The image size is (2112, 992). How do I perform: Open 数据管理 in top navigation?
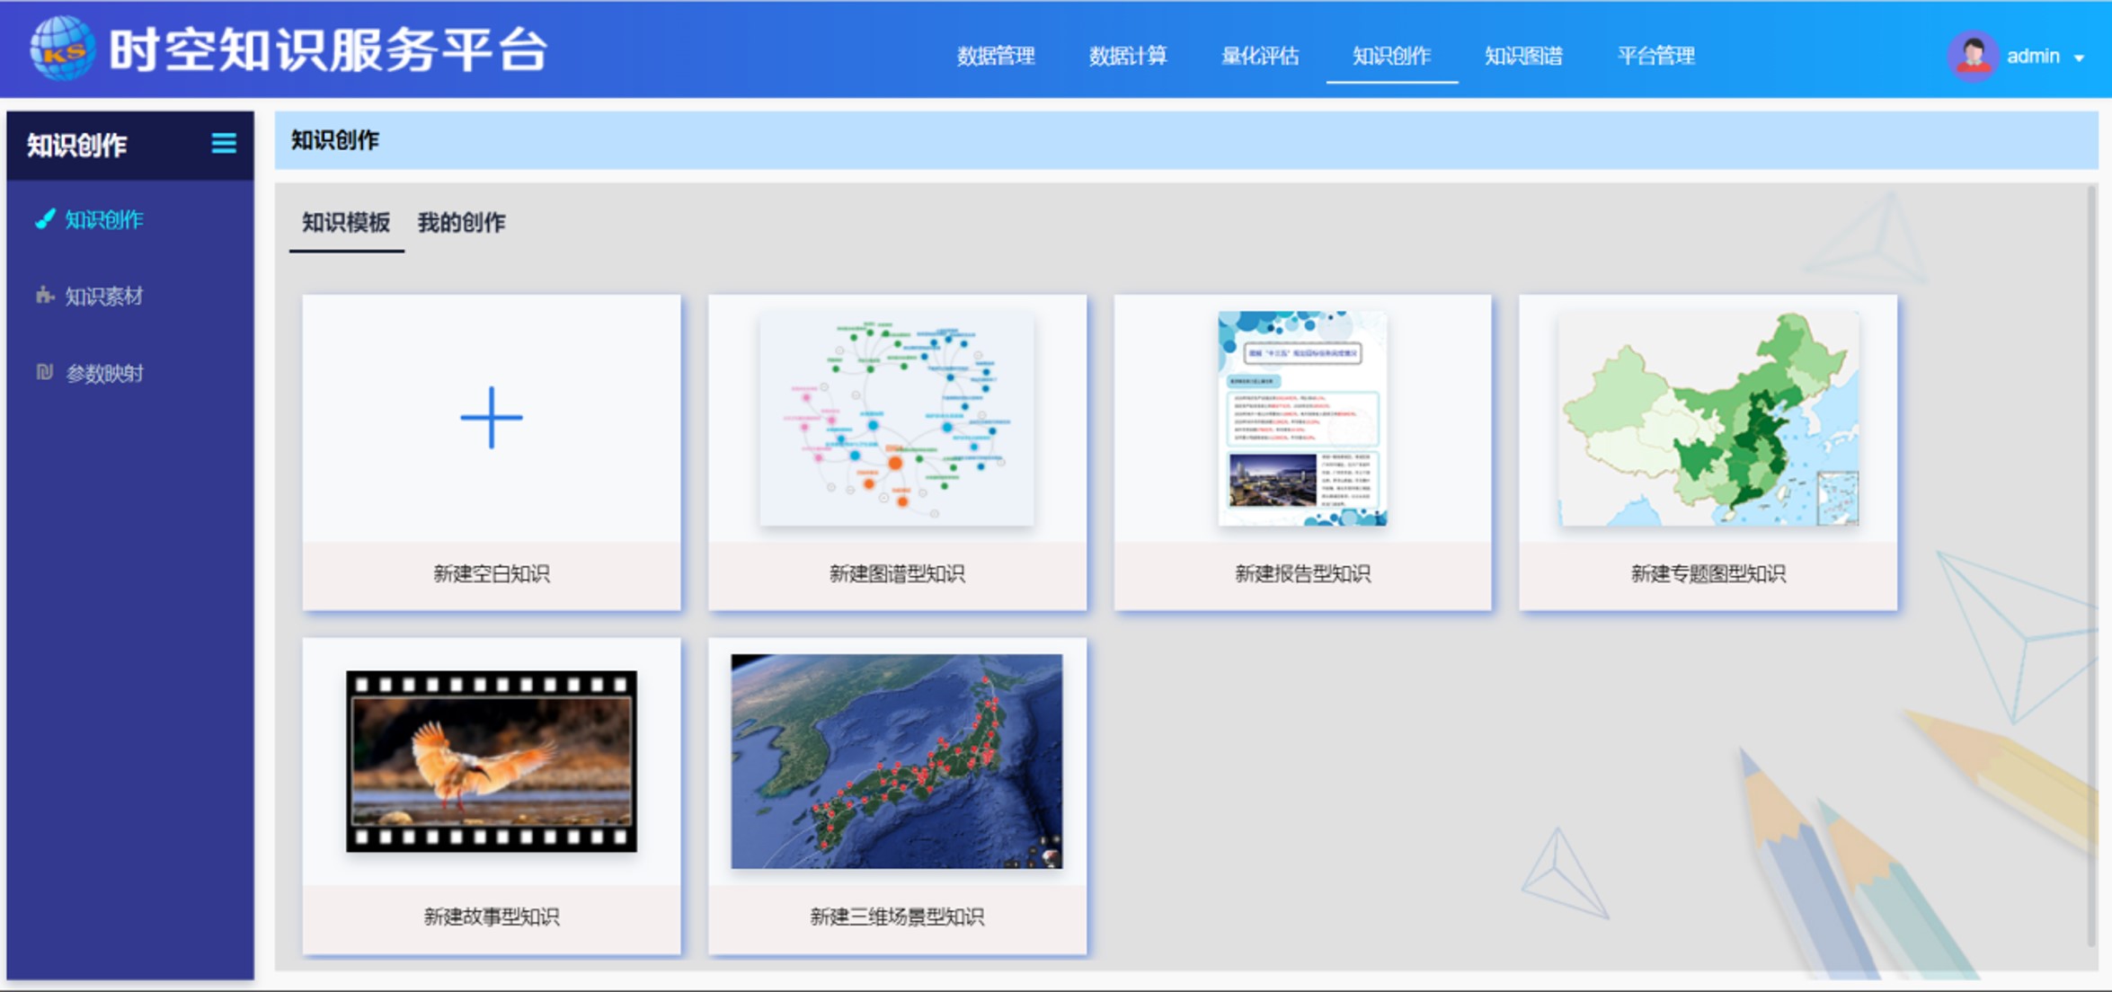point(995,56)
